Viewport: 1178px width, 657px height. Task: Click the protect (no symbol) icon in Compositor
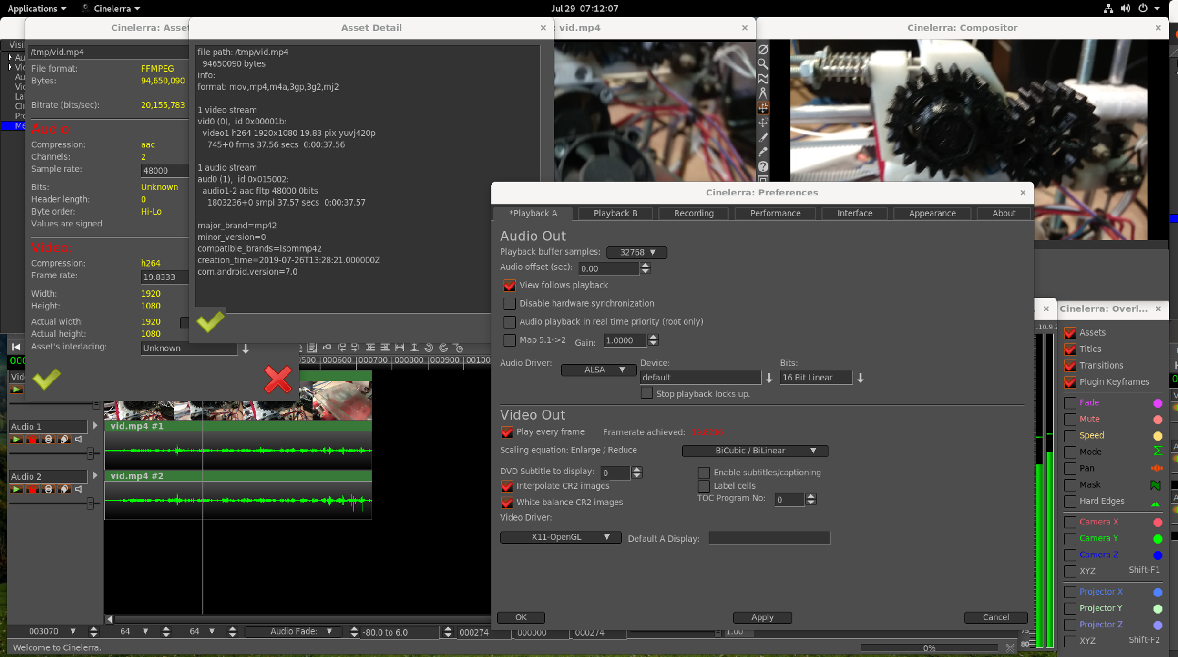pyautogui.click(x=763, y=50)
